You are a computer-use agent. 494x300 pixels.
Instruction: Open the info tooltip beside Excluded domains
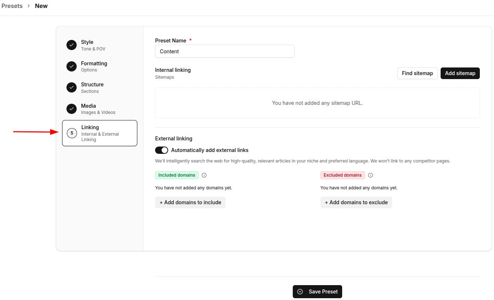point(370,175)
